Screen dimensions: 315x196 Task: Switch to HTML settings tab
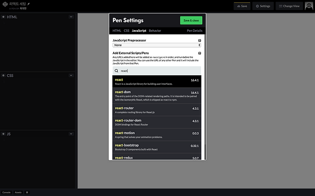pos(117,30)
